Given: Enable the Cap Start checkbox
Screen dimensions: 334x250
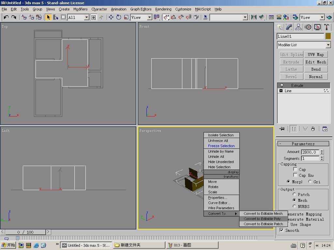Looking at the screenshot, I should pos(295,169).
